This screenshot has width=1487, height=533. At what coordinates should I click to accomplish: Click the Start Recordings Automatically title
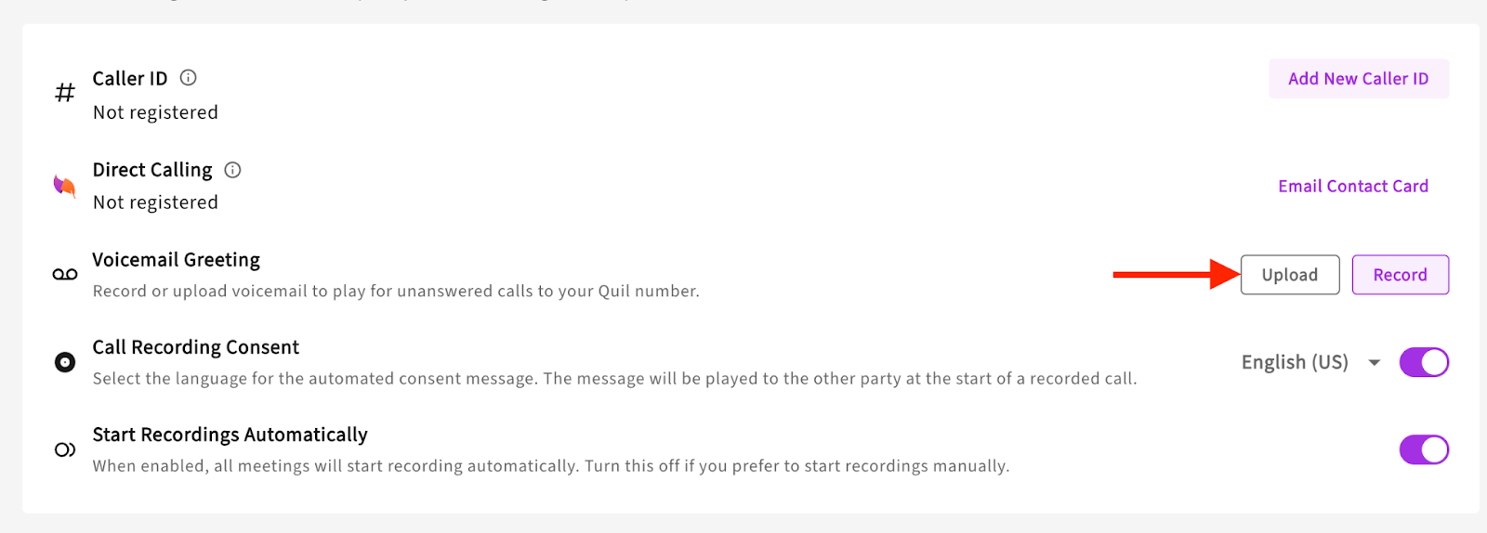click(x=230, y=435)
